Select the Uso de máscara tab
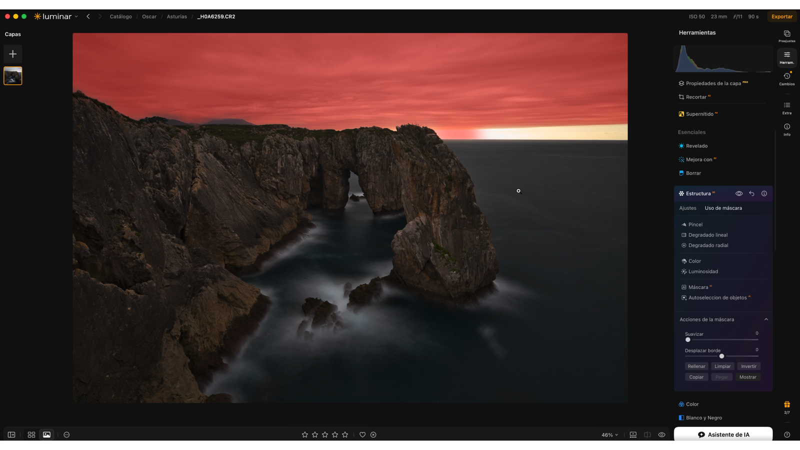This screenshot has height=450, width=800. [x=723, y=208]
